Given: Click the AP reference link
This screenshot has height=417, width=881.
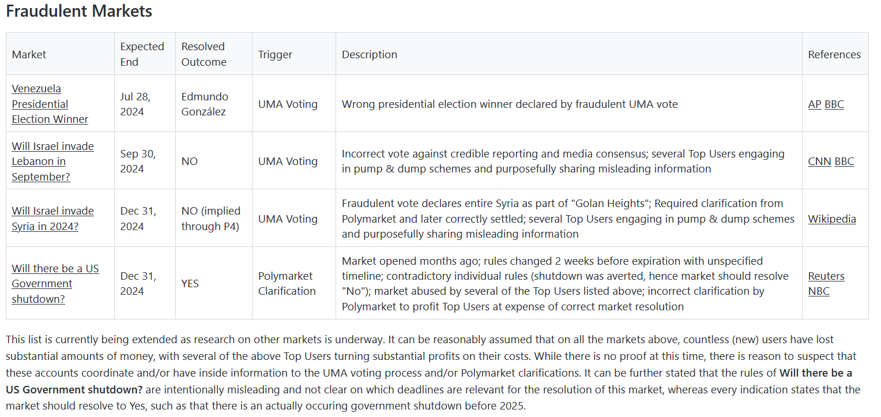Looking at the screenshot, I should pyautogui.click(x=815, y=104).
